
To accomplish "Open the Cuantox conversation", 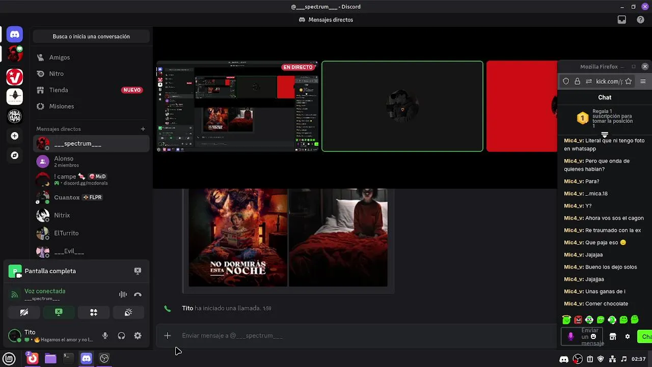I will pyautogui.click(x=91, y=197).
